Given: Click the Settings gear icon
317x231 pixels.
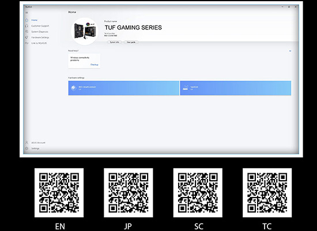Looking at the screenshot, I should (x=27, y=148).
